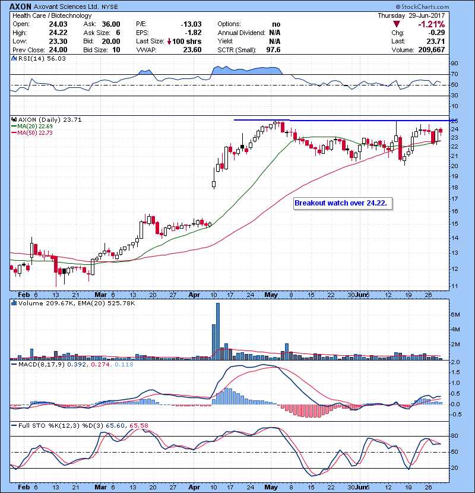Image resolution: width=475 pixels, height=493 pixels.
Task: Click the percent change -1.21%
Action: coord(431,24)
